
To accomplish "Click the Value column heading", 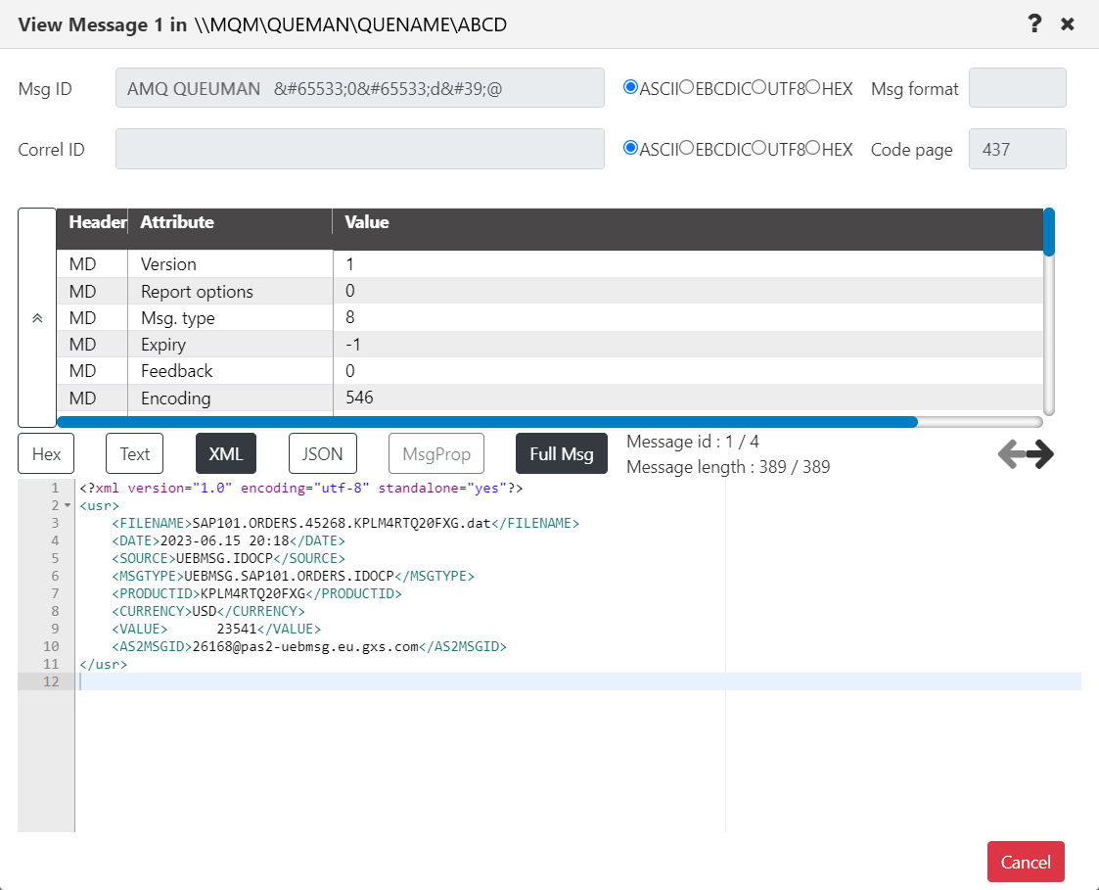I will coord(367,222).
